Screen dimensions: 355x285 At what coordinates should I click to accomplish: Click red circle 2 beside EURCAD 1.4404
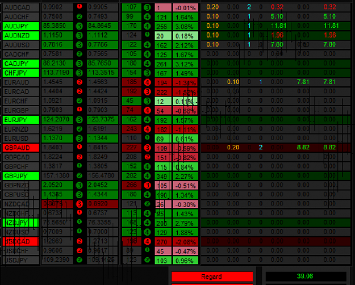pos(80,91)
